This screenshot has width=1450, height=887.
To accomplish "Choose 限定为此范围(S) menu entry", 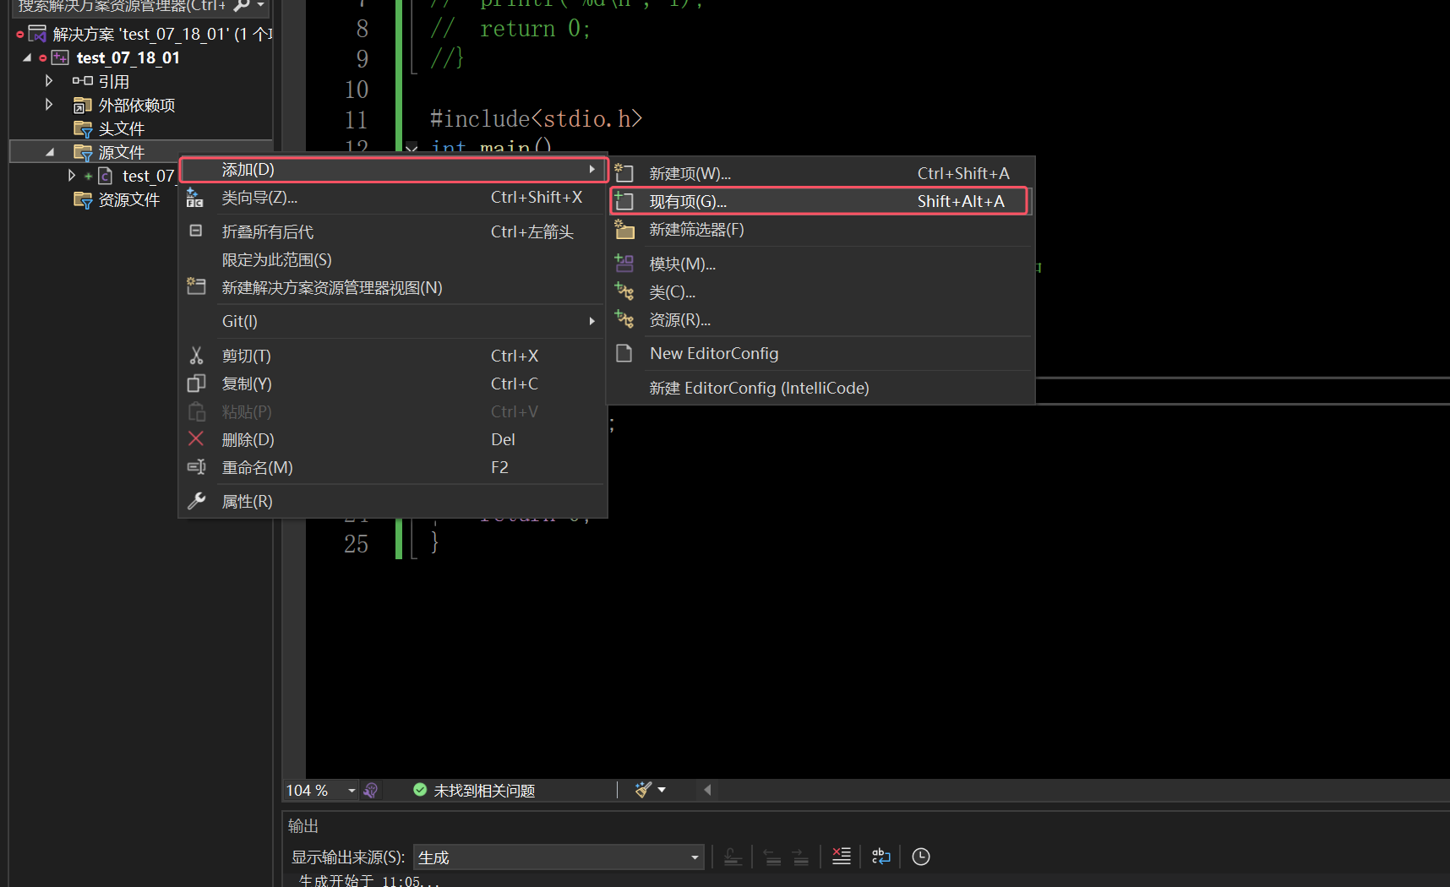I will click(394, 259).
